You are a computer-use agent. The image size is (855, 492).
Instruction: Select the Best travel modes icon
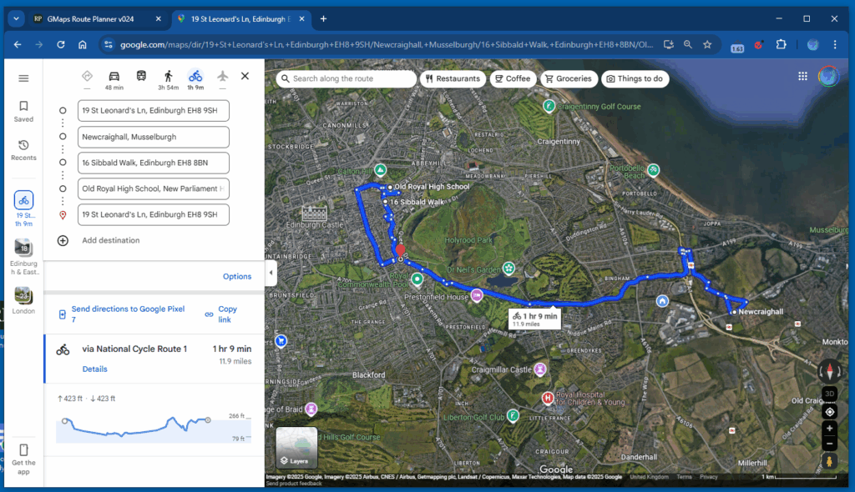click(x=87, y=76)
